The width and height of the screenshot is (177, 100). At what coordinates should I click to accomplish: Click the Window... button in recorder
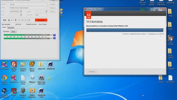53,11
